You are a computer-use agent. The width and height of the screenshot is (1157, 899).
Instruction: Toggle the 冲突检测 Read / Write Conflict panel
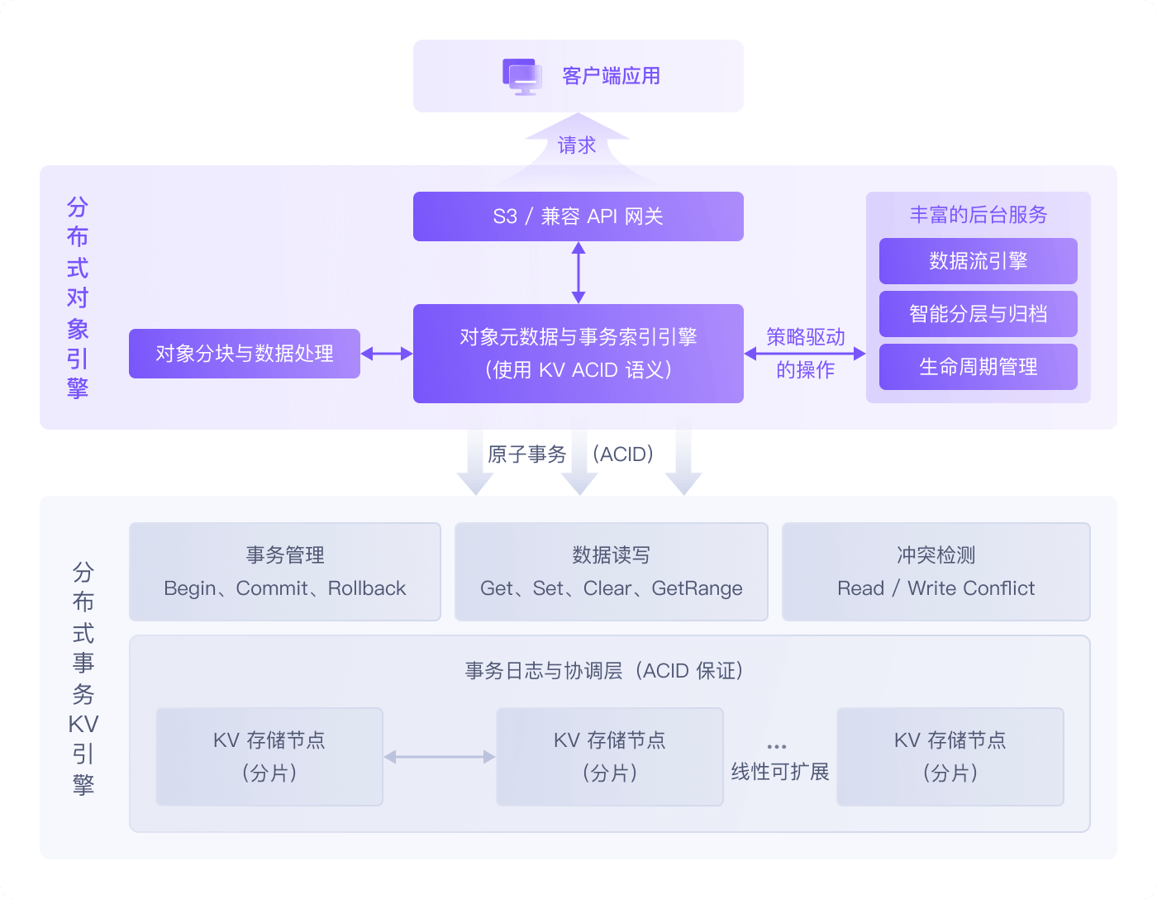click(935, 572)
